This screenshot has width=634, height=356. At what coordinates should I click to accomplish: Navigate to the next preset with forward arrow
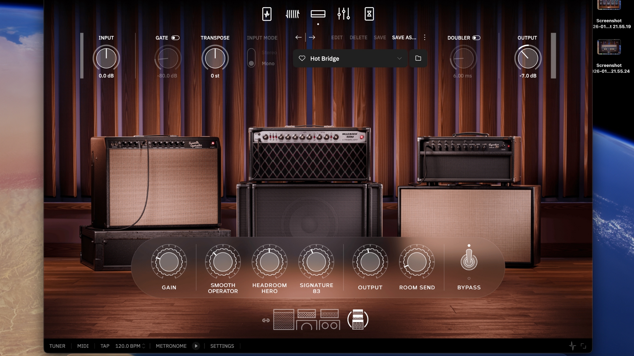point(312,38)
